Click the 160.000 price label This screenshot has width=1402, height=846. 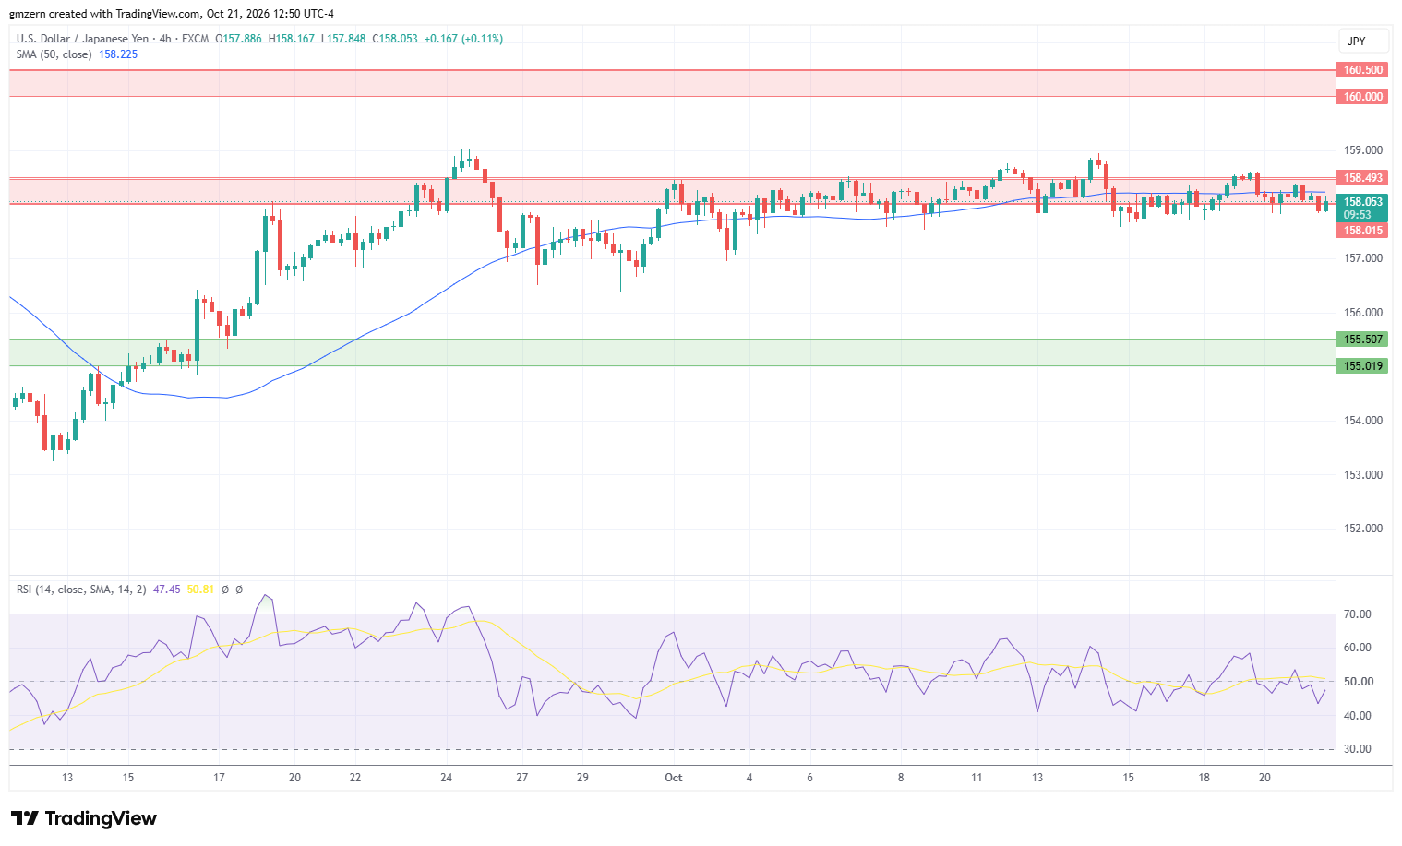1362,97
